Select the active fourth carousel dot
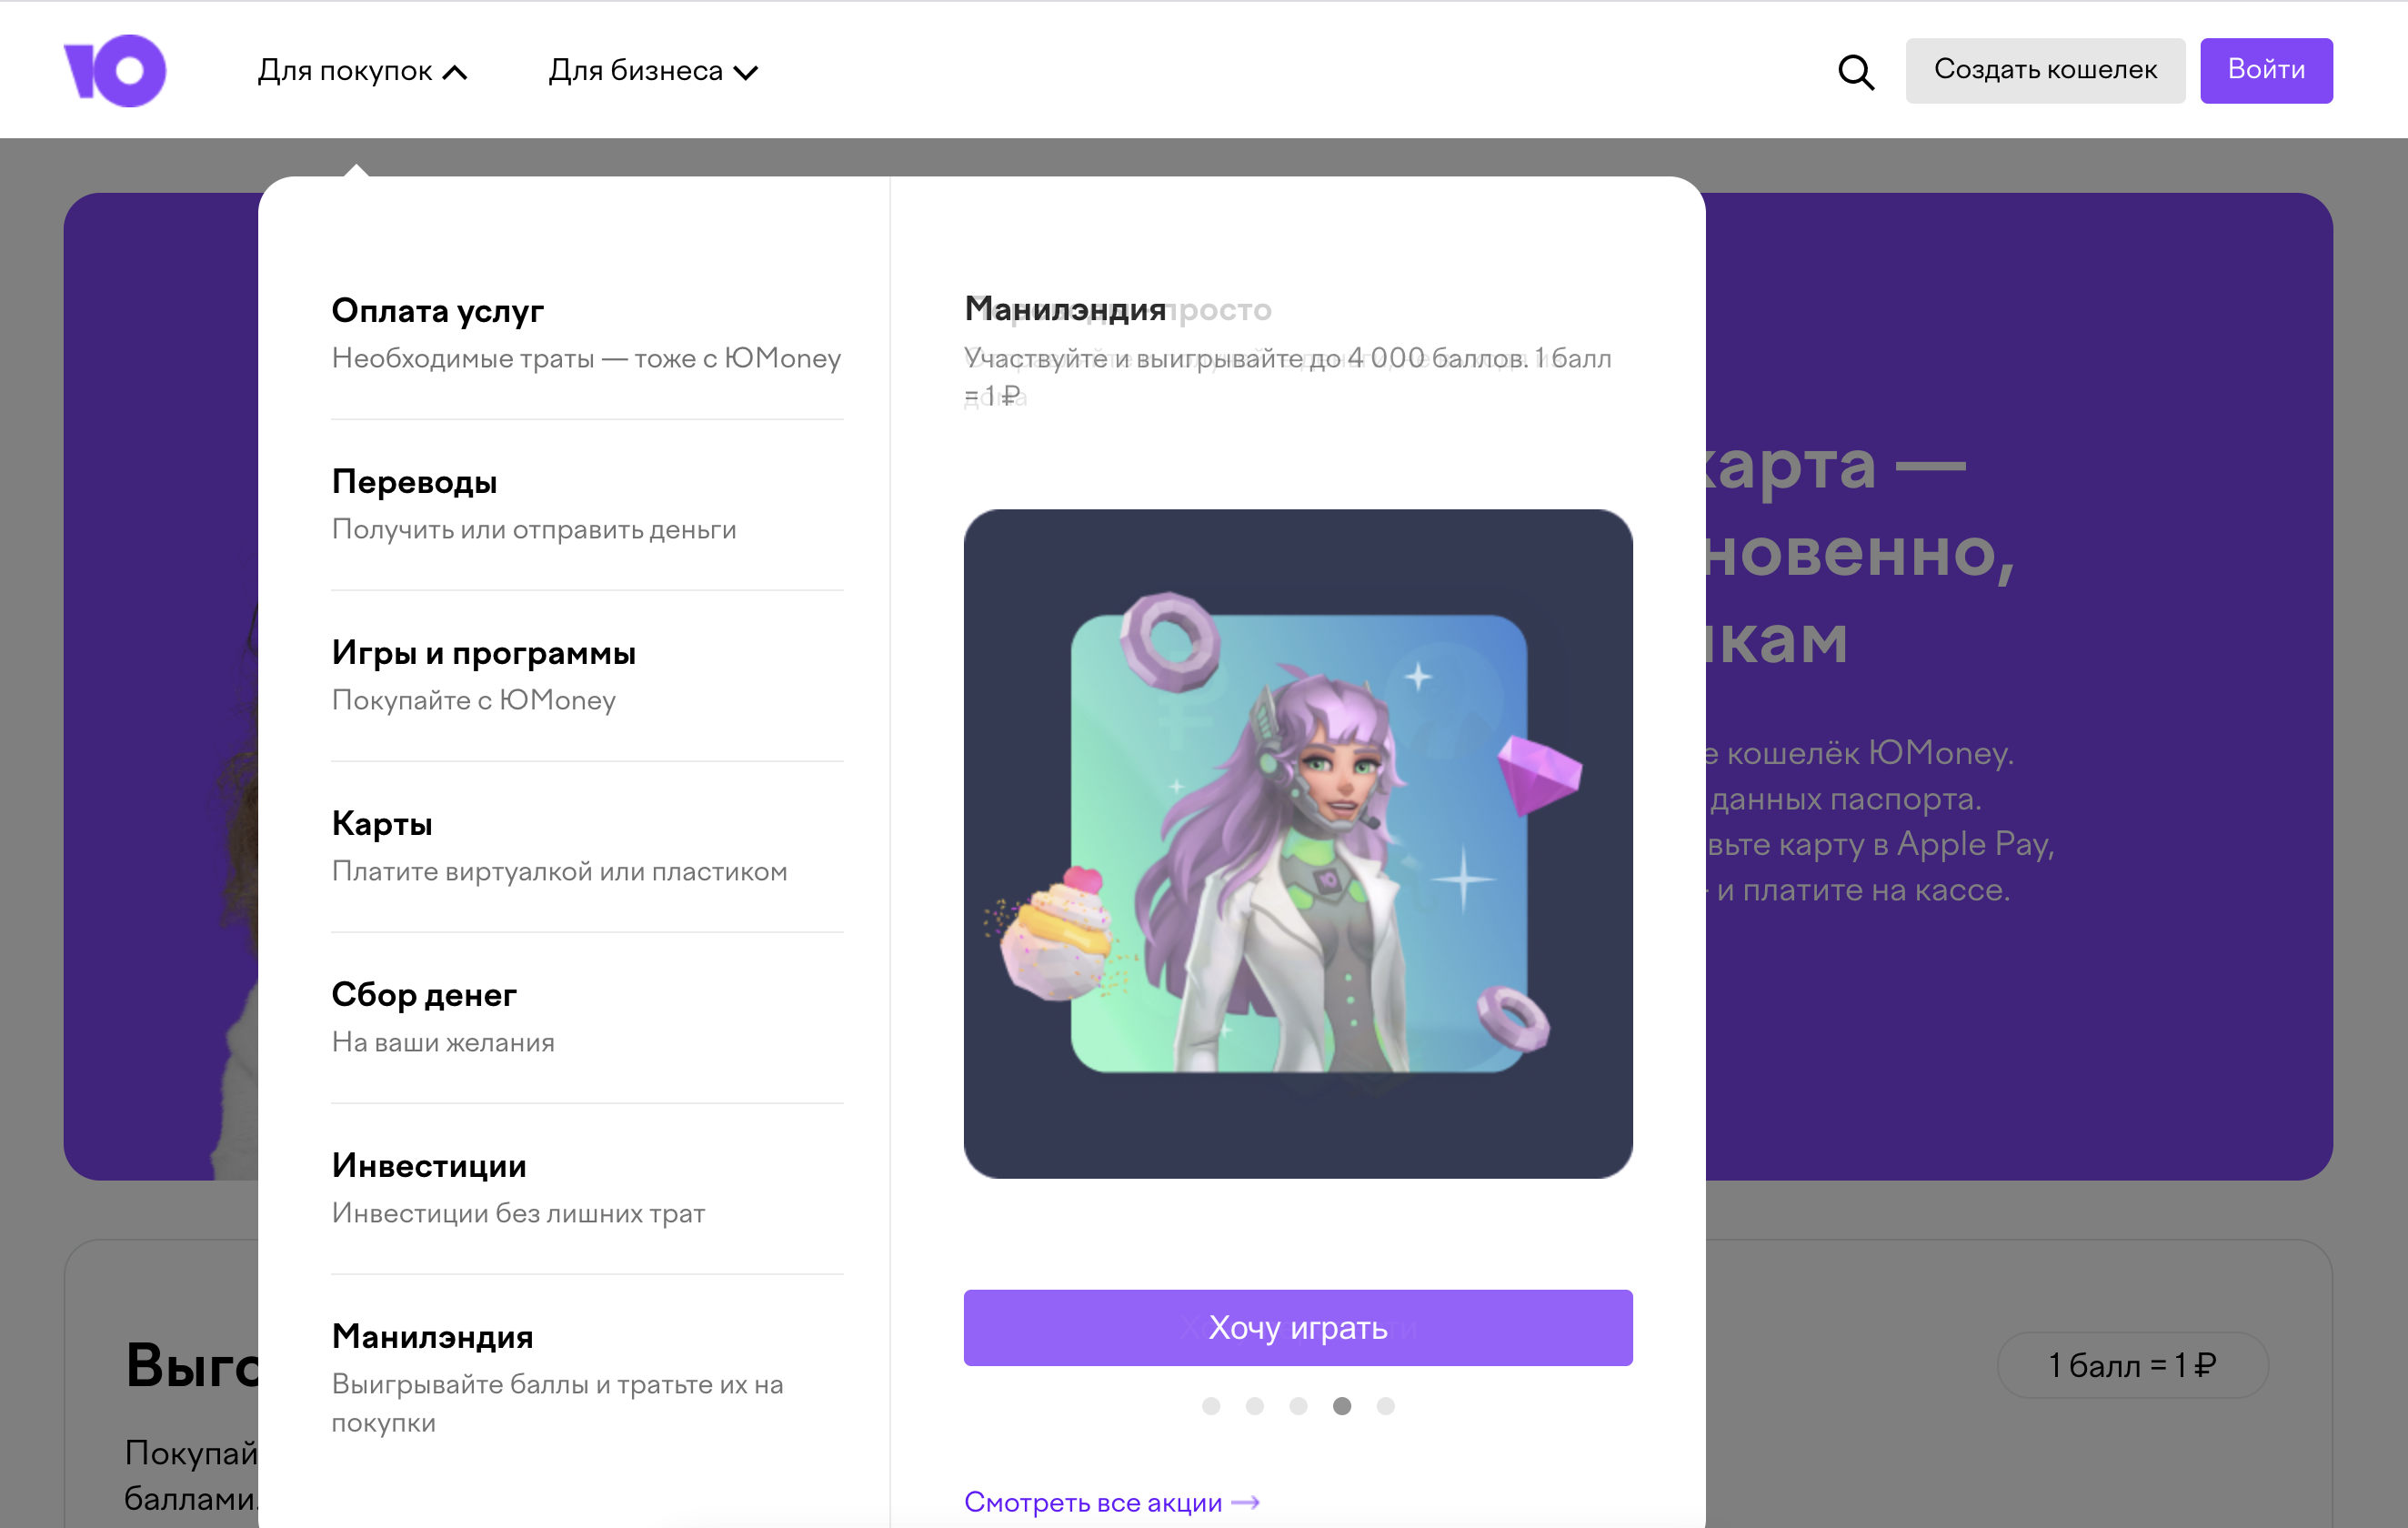The height and width of the screenshot is (1528, 2408). [x=1342, y=1405]
